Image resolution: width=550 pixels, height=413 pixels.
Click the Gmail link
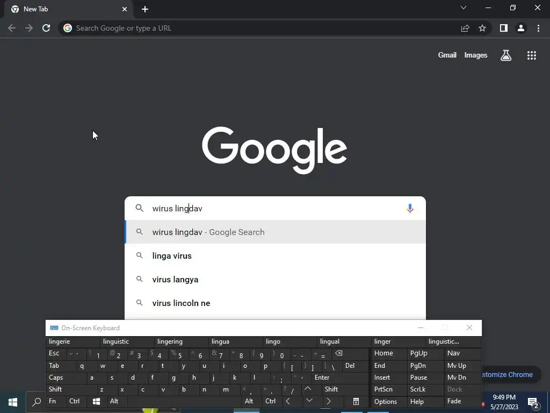pyautogui.click(x=447, y=55)
